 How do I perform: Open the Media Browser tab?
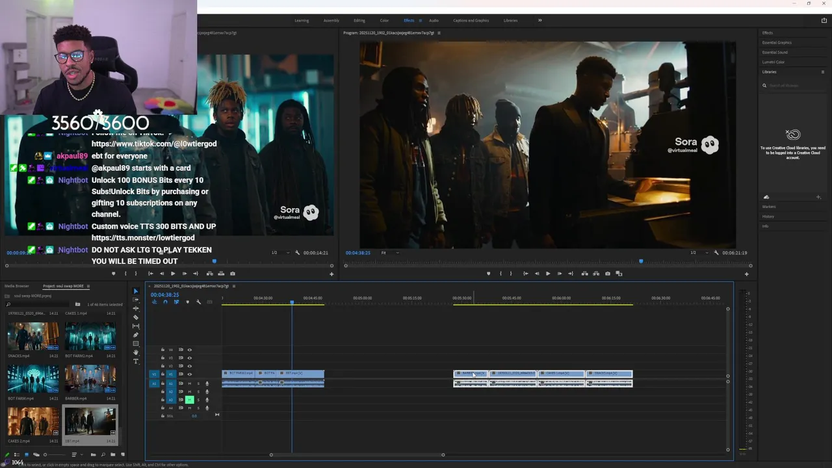point(17,286)
